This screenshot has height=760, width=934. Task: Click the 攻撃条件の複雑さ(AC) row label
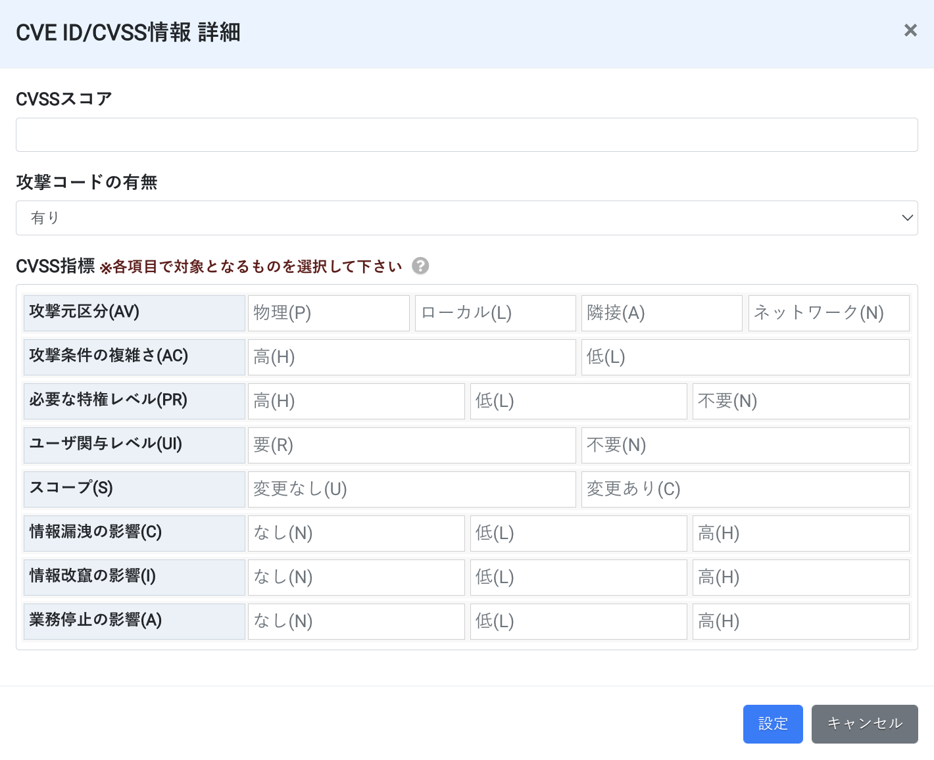pos(134,357)
